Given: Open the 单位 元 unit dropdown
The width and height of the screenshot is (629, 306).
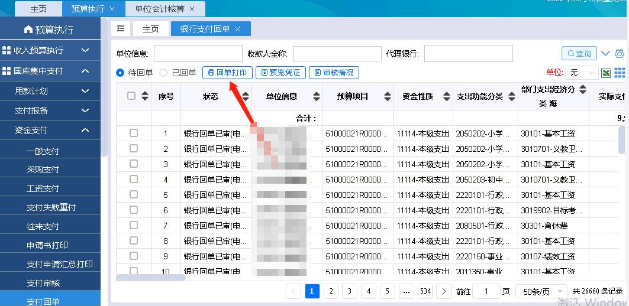Looking at the screenshot, I should (x=582, y=73).
